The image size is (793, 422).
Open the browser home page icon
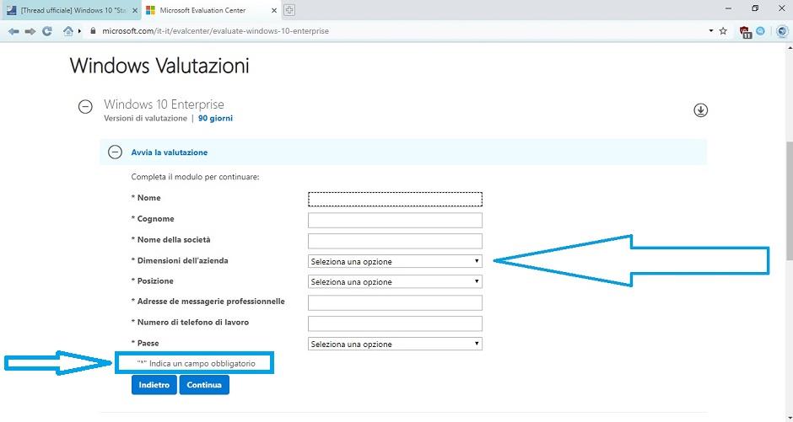point(68,31)
